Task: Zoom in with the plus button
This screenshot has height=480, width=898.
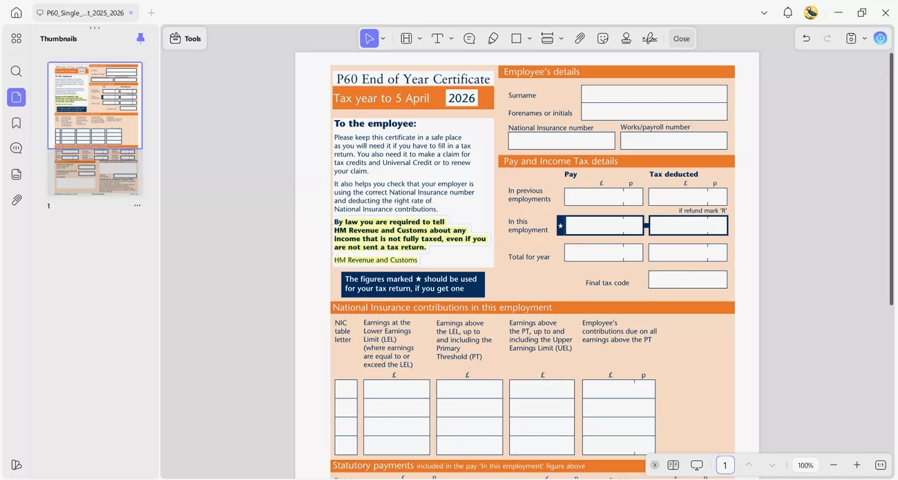Action: pyautogui.click(x=857, y=465)
